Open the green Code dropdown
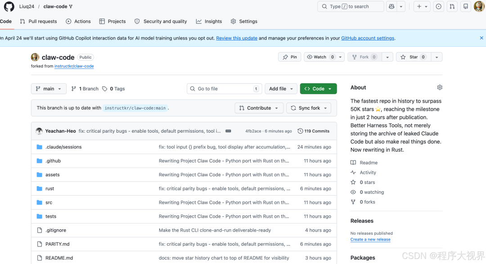 click(x=318, y=89)
